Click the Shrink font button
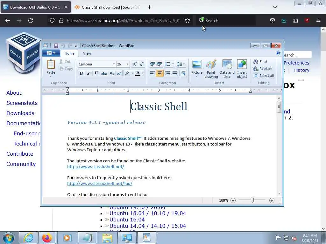The width and height of the screenshot is (326, 244). (x=142, y=64)
